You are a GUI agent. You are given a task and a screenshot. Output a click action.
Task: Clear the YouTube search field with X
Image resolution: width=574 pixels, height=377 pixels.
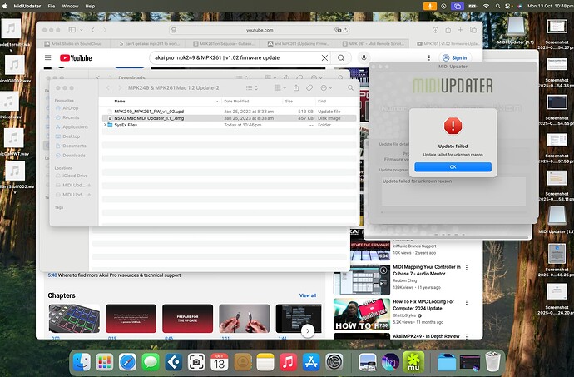324,57
